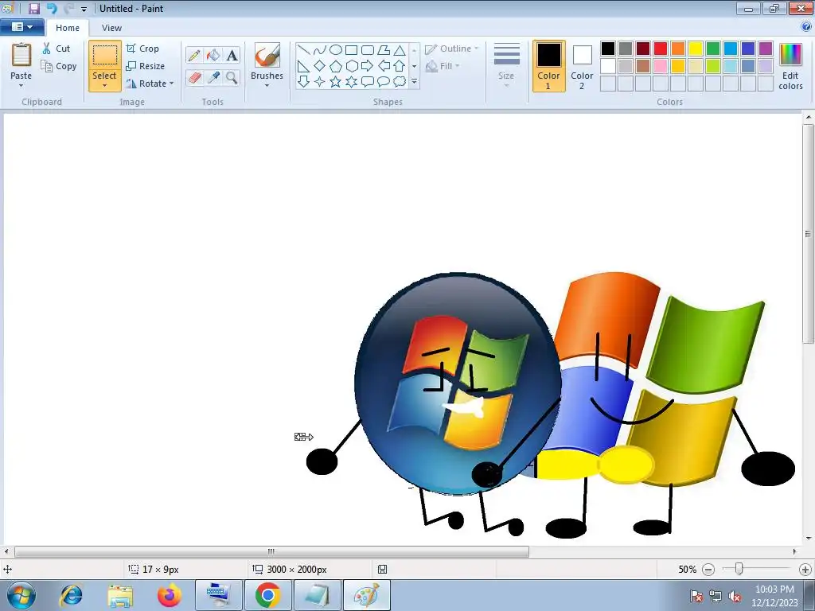Open Firefox from the taskbar

pyautogui.click(x=170, y=595)
